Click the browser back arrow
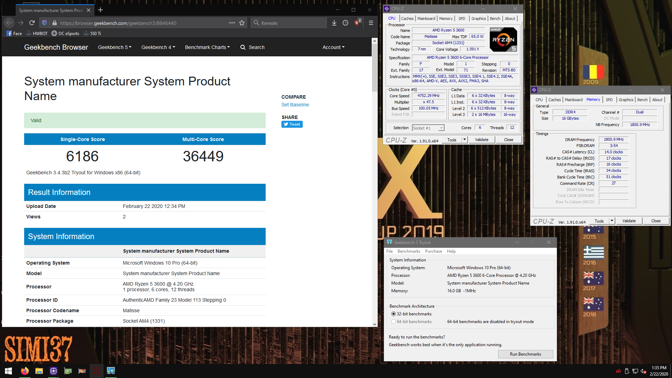This screenshot has height=378, width=672. [x=9, y=23]
